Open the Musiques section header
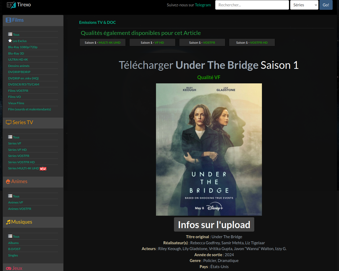Viewport: 339px width, 271px height. [x=33, y=222]
